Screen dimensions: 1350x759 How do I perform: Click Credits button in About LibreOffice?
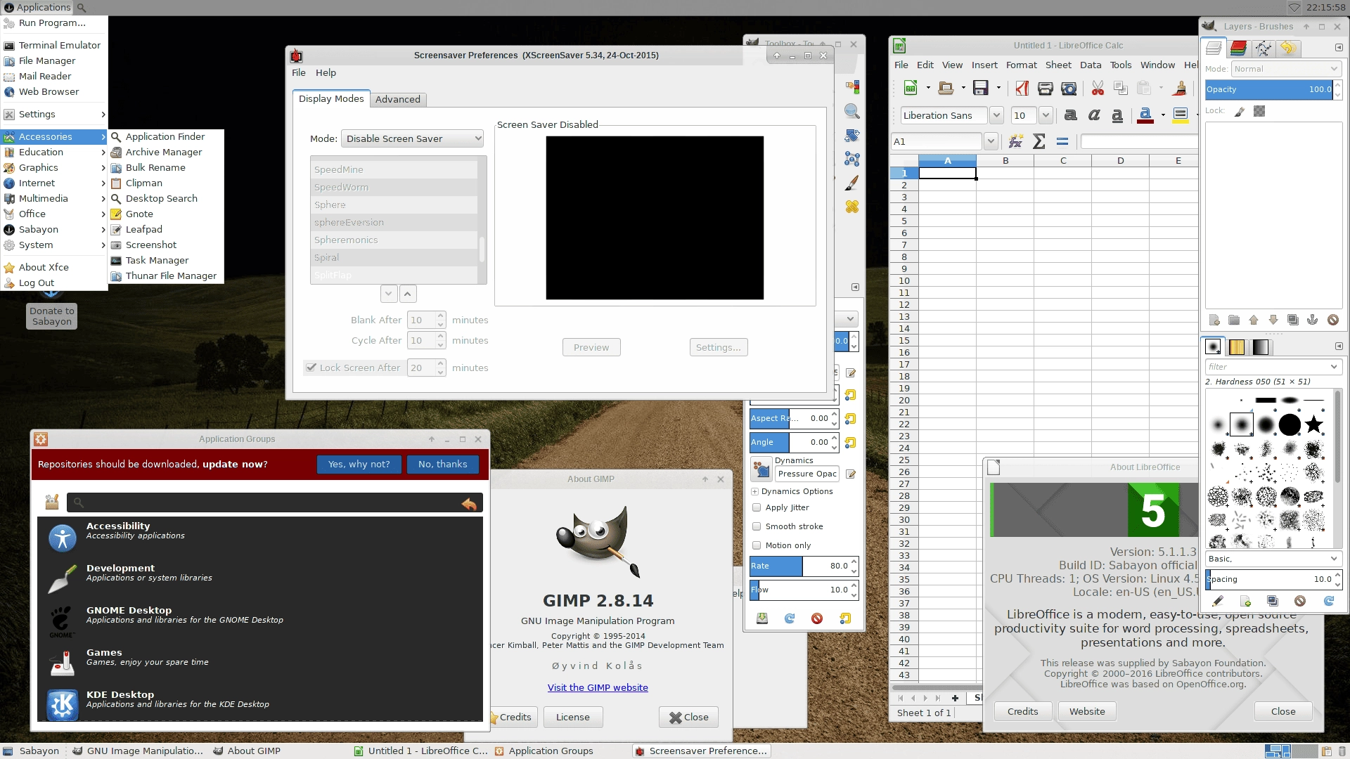(1022, 711)
